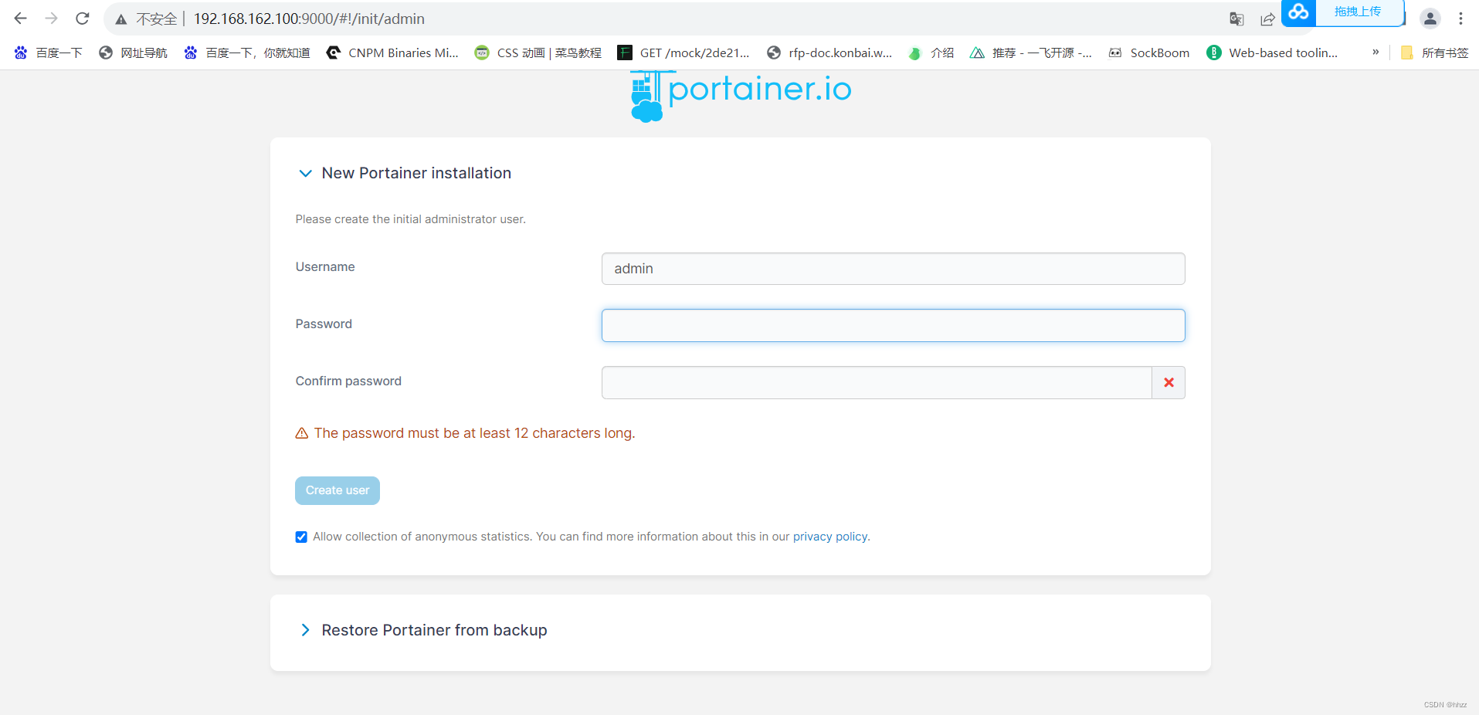1479x715 pixels.
Task: Uncheck anonymous statistics collection checkbox
Action: pyautogui.click(x=301, y=537)
